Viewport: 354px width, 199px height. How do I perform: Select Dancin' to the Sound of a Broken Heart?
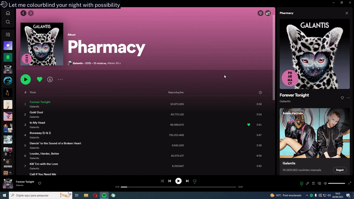click(55, 143)
